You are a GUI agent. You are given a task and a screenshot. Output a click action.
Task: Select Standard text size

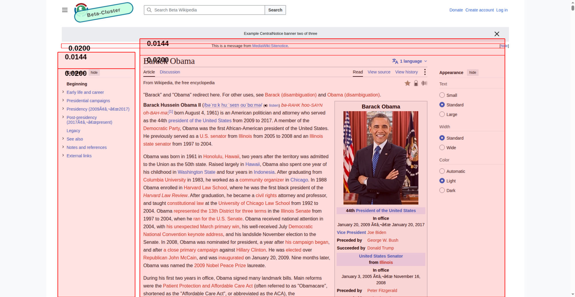click(x=442, y=105)
